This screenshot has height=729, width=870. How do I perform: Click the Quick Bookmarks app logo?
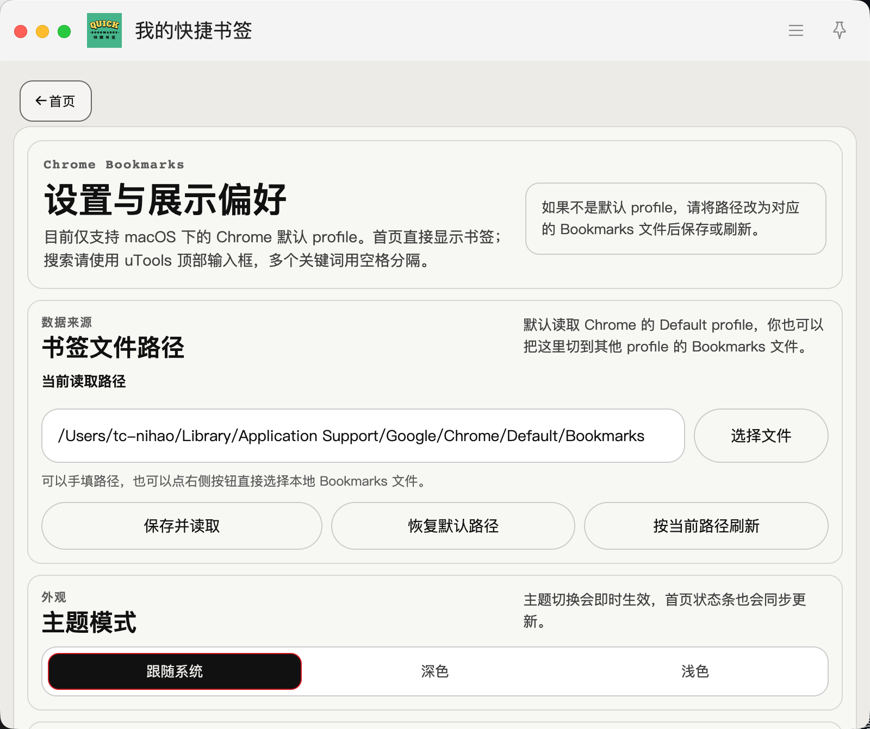coord(104,30)
